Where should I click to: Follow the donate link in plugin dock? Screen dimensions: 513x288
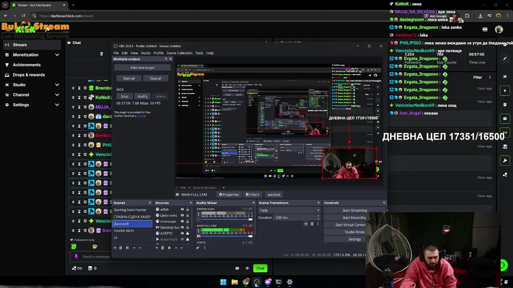point(140,116)
